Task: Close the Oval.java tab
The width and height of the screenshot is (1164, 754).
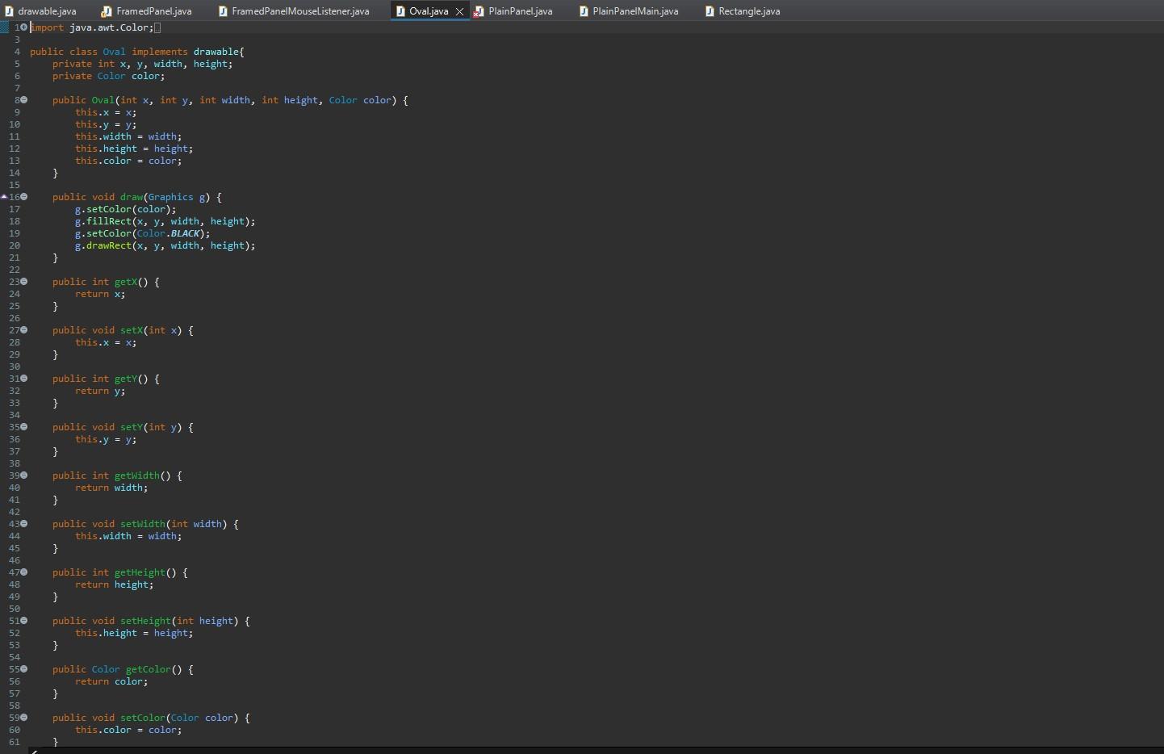Action: 459,11
